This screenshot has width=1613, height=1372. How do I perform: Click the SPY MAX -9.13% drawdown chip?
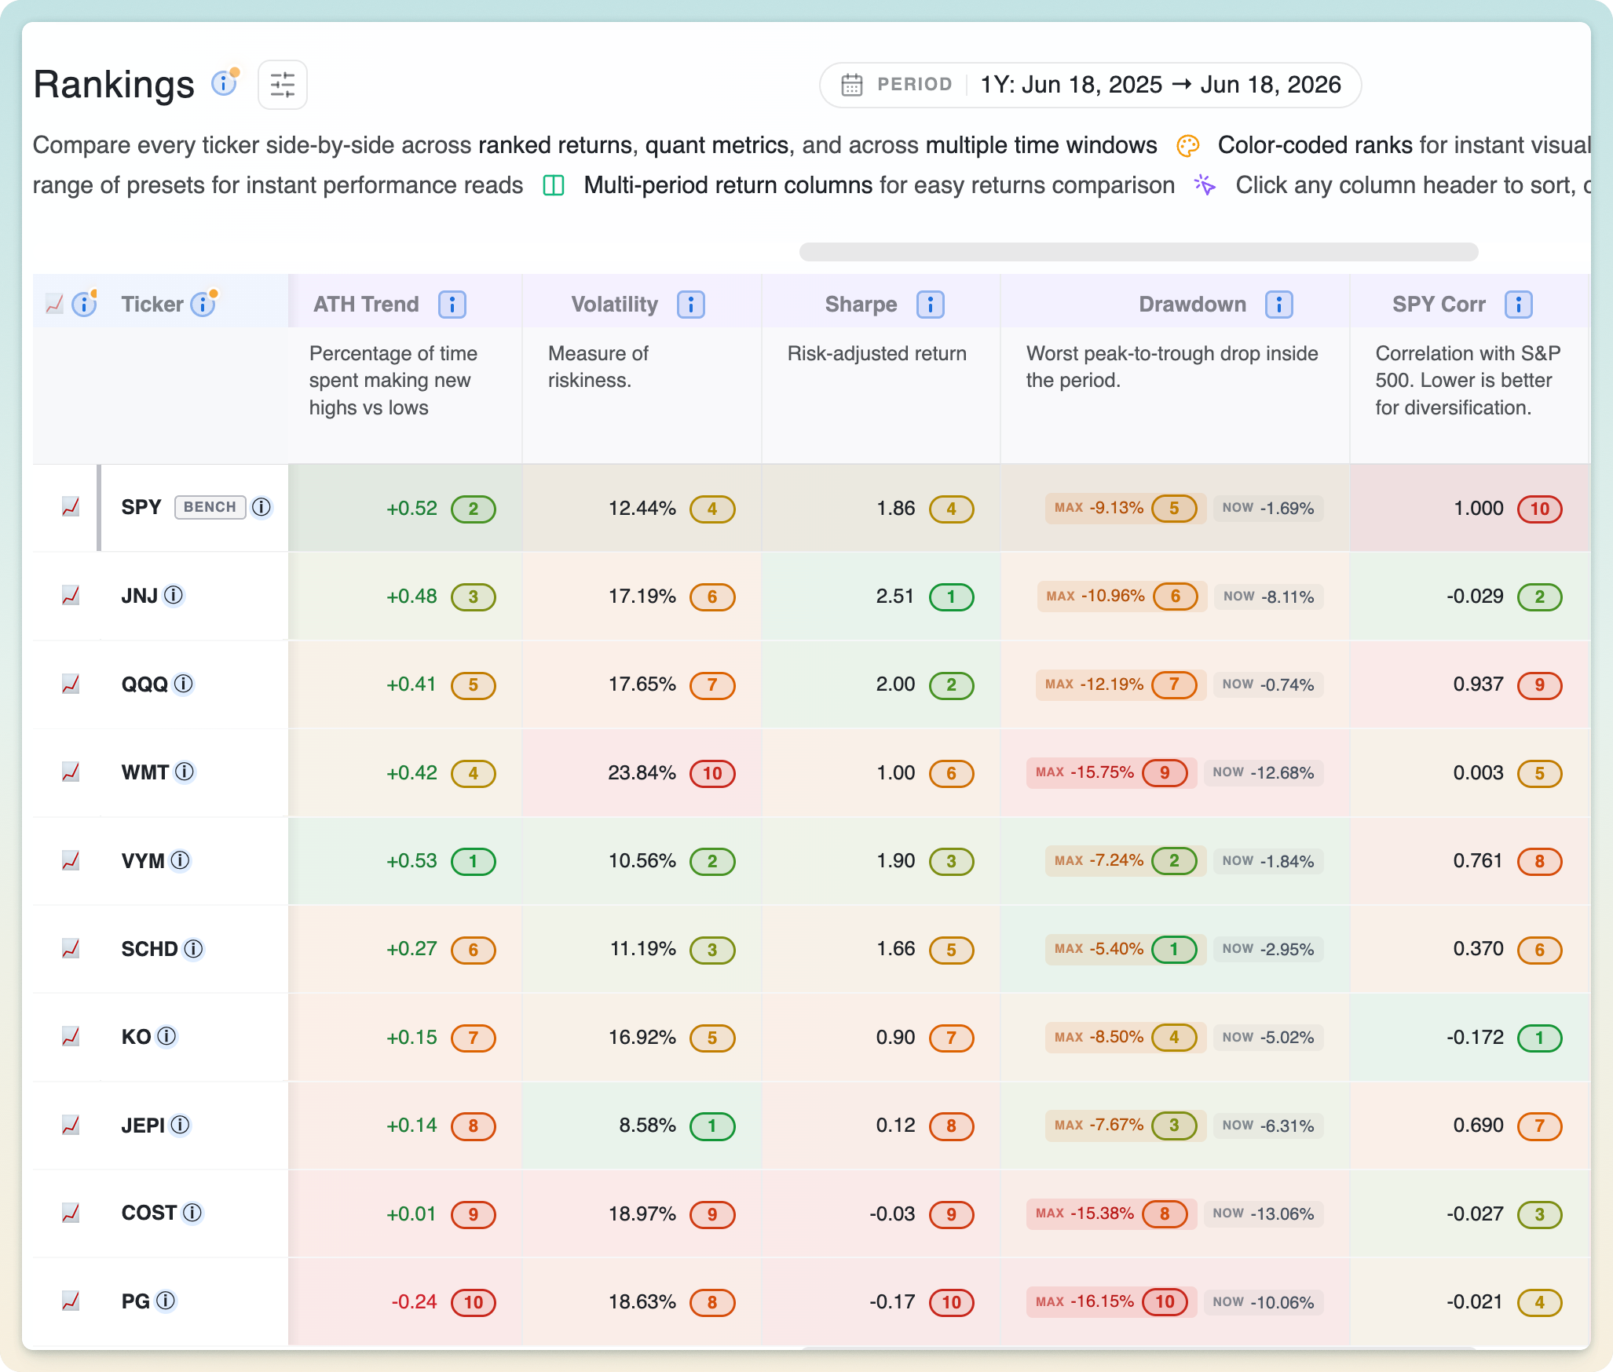click(1125, 508)
